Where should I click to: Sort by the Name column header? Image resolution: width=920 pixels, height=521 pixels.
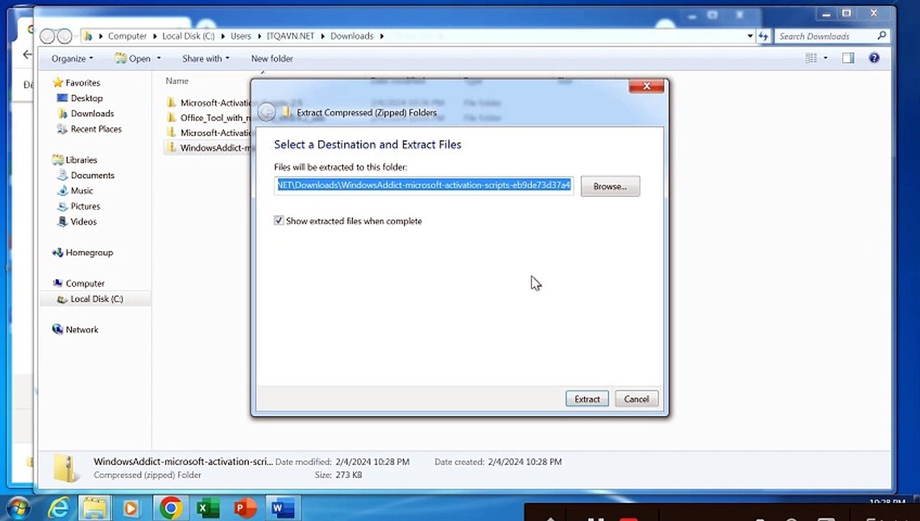point(177,81)
